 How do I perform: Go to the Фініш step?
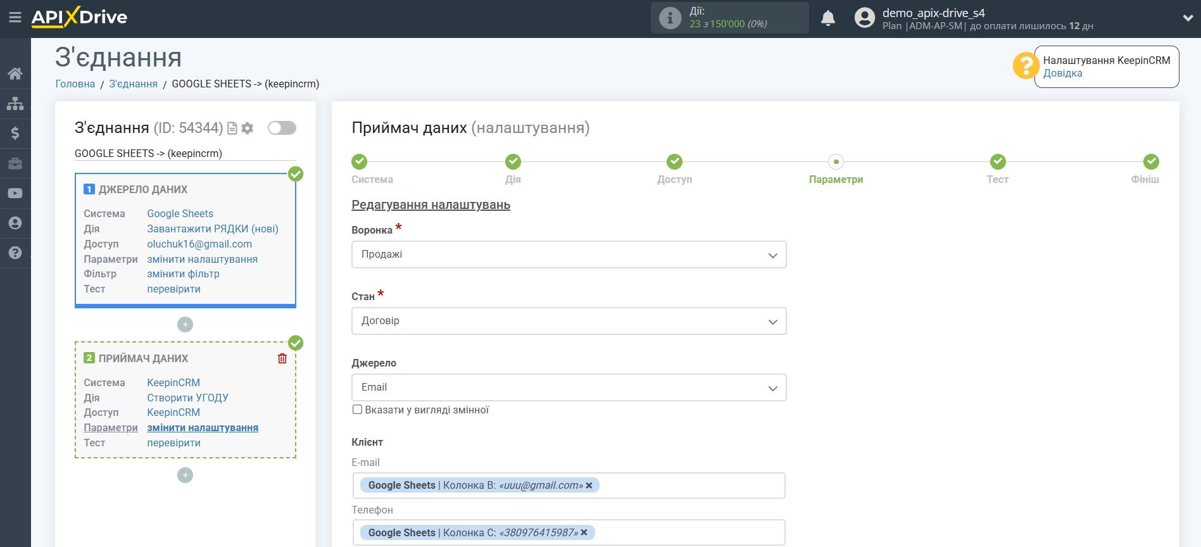[x=1151, y=161]
